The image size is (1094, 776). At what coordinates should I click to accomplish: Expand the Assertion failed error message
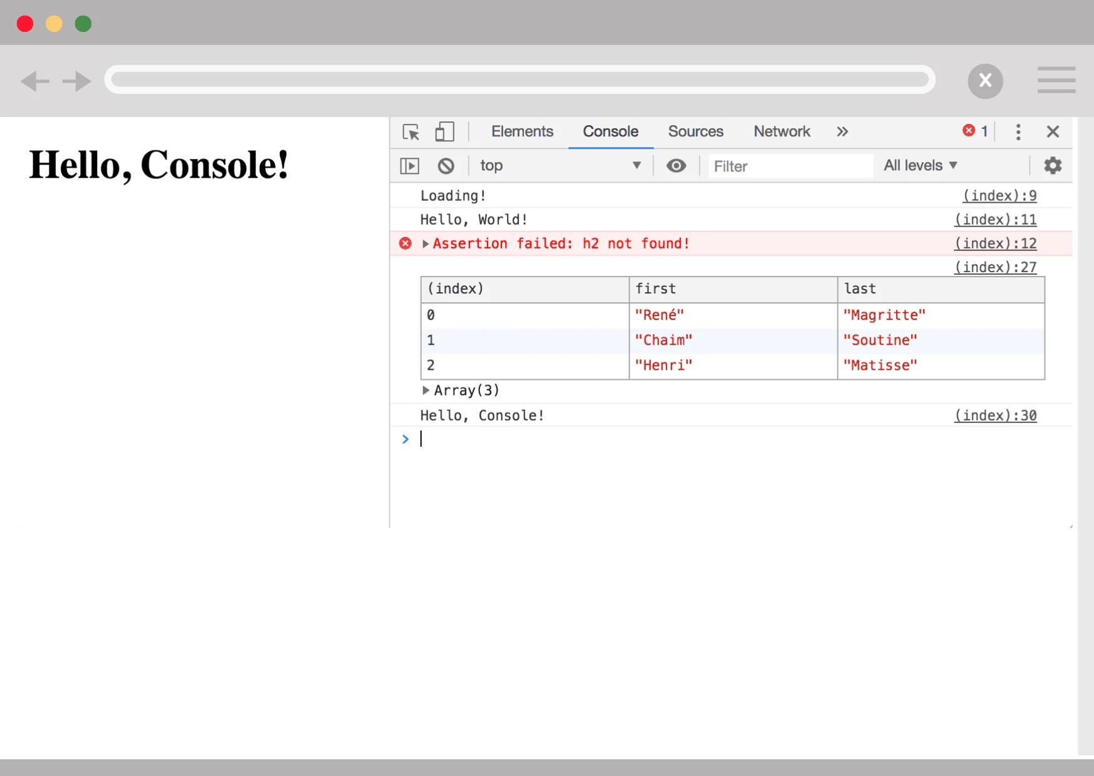[x=426, y=243]
